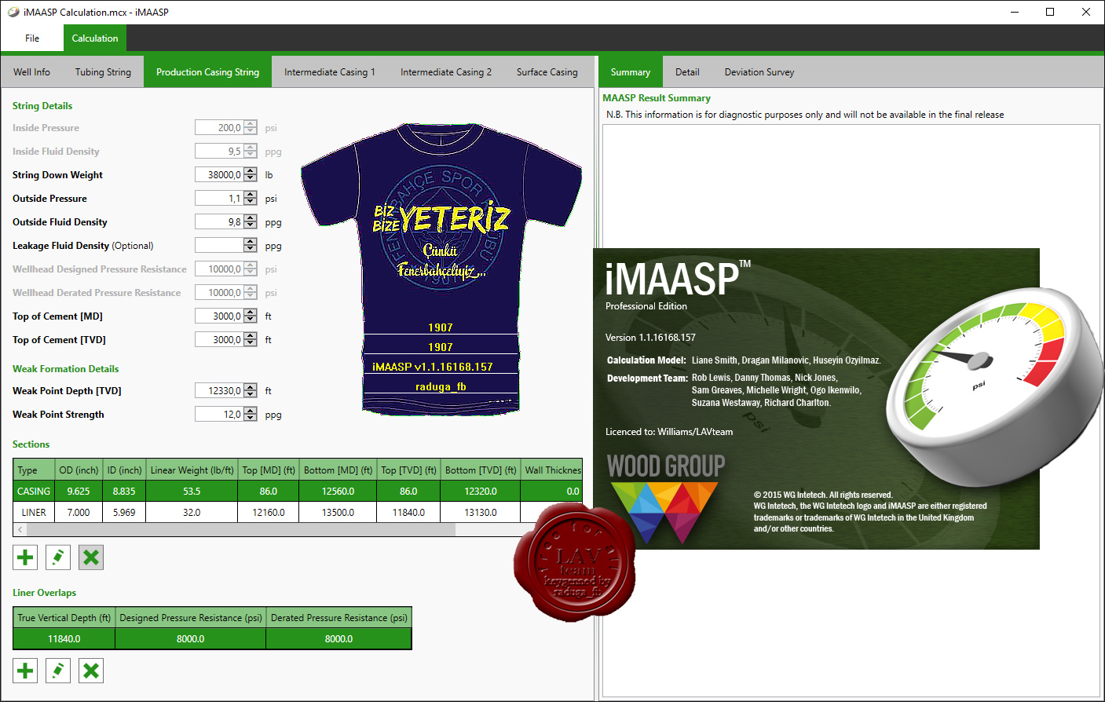Delete the liner overlap with X icon

click(91, 671)
